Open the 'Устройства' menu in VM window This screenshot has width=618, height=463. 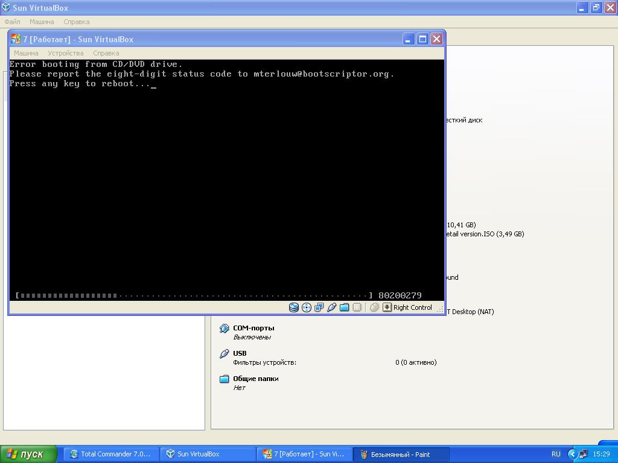tap(65, 53)
